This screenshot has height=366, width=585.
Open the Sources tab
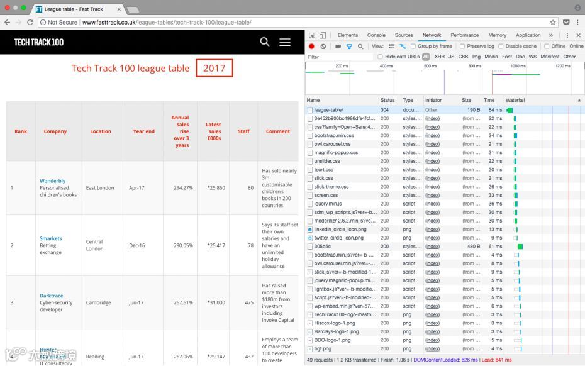(404, 35)
